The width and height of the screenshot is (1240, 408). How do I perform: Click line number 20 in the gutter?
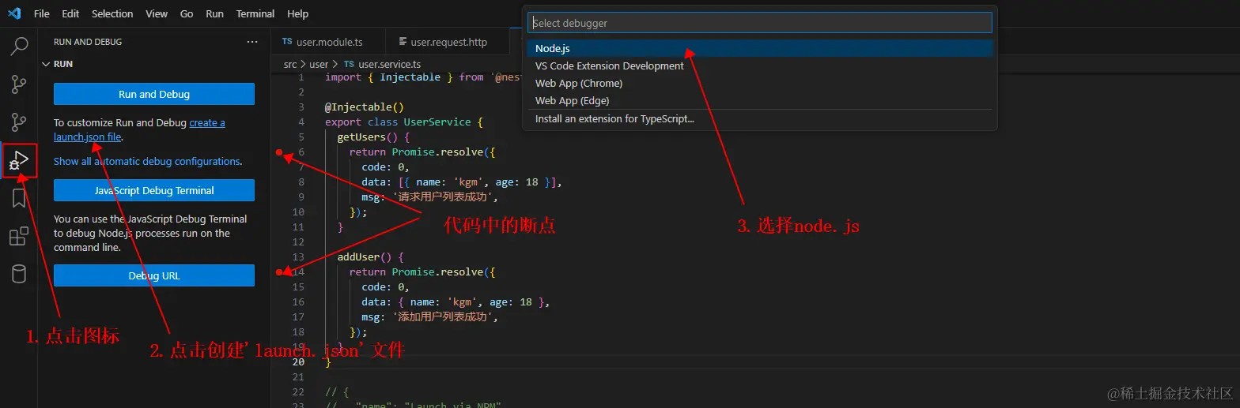(x=298, y=362)
